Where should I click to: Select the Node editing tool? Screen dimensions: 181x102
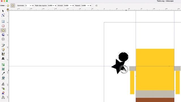coord(3,15)
